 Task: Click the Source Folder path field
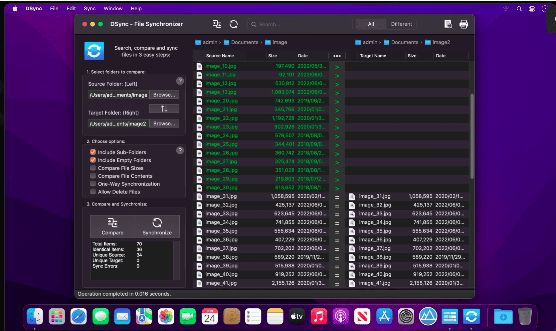tap(118, 95)
